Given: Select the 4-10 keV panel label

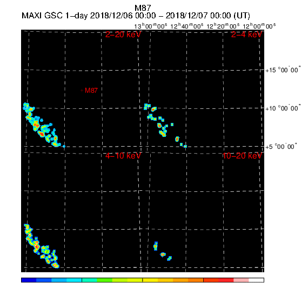Looking at the screenshot, I should (x=123, y=156).
